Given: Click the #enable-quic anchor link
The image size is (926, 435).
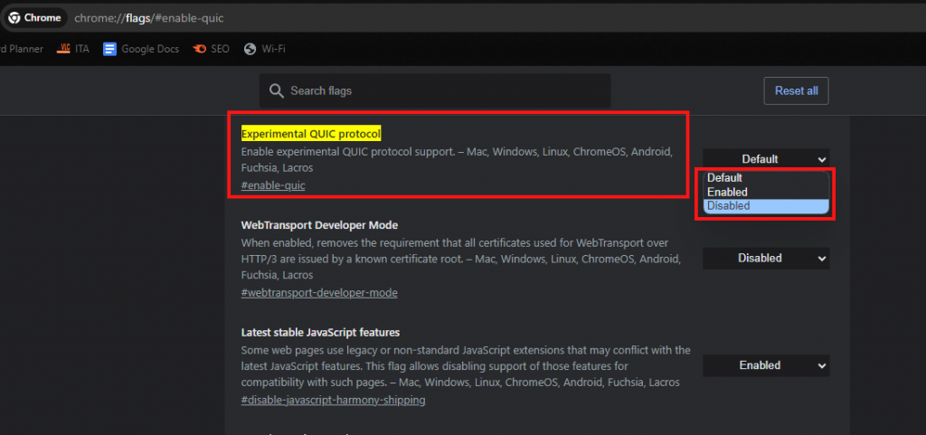Looking at the screenshot, I should point(273,185).
